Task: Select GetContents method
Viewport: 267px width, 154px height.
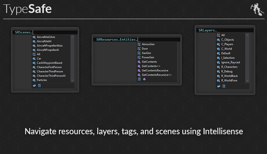Action: coord(149,62)
